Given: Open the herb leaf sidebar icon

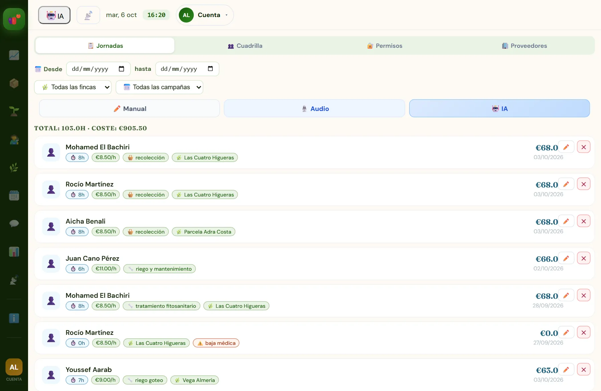Looking at the screenshot, I should tap(14, 167).
